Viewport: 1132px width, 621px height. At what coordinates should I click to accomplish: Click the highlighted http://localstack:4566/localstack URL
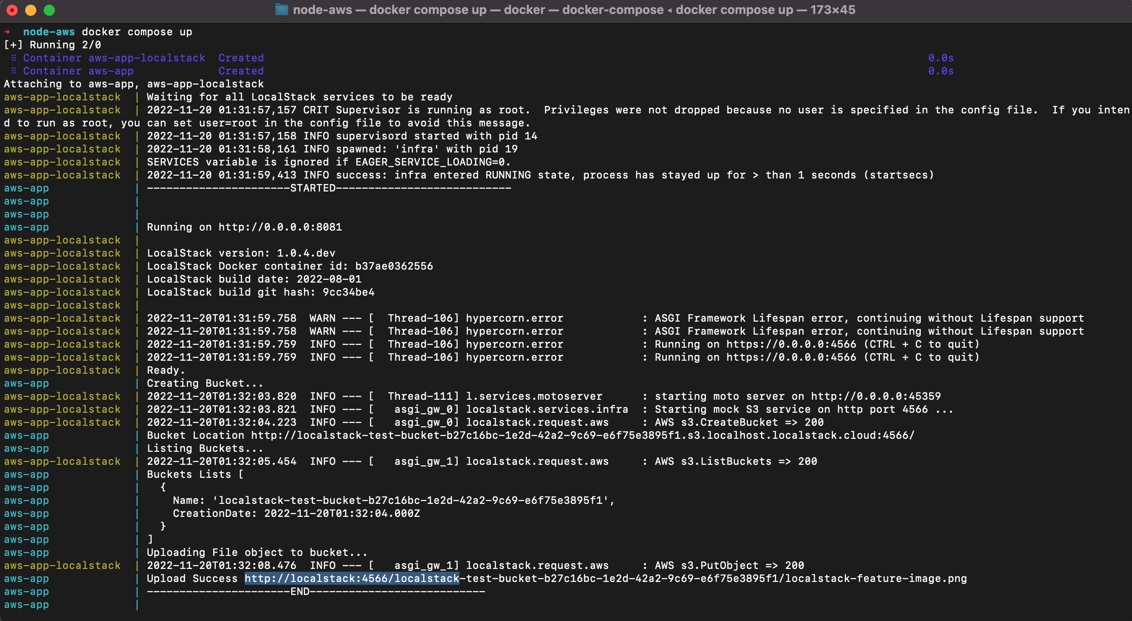tap(352, 578)
